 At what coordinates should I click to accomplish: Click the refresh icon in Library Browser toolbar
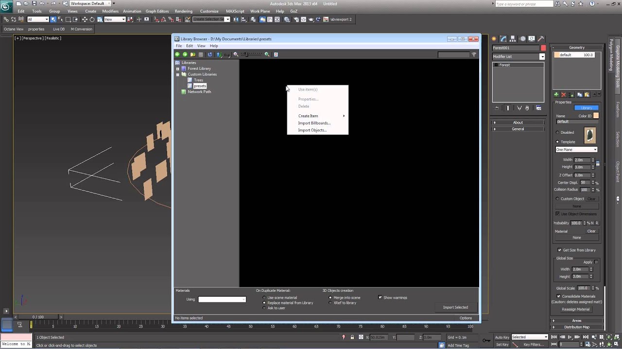[209, 54]
